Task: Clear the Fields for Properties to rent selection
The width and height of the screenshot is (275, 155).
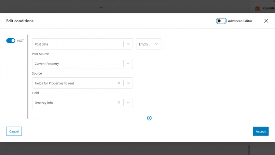Action: click(119, 83)
